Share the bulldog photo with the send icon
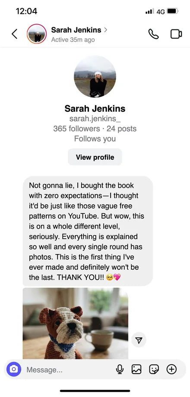Image resolution: width=190 pixels, height=397 pixels. (139, 341)
